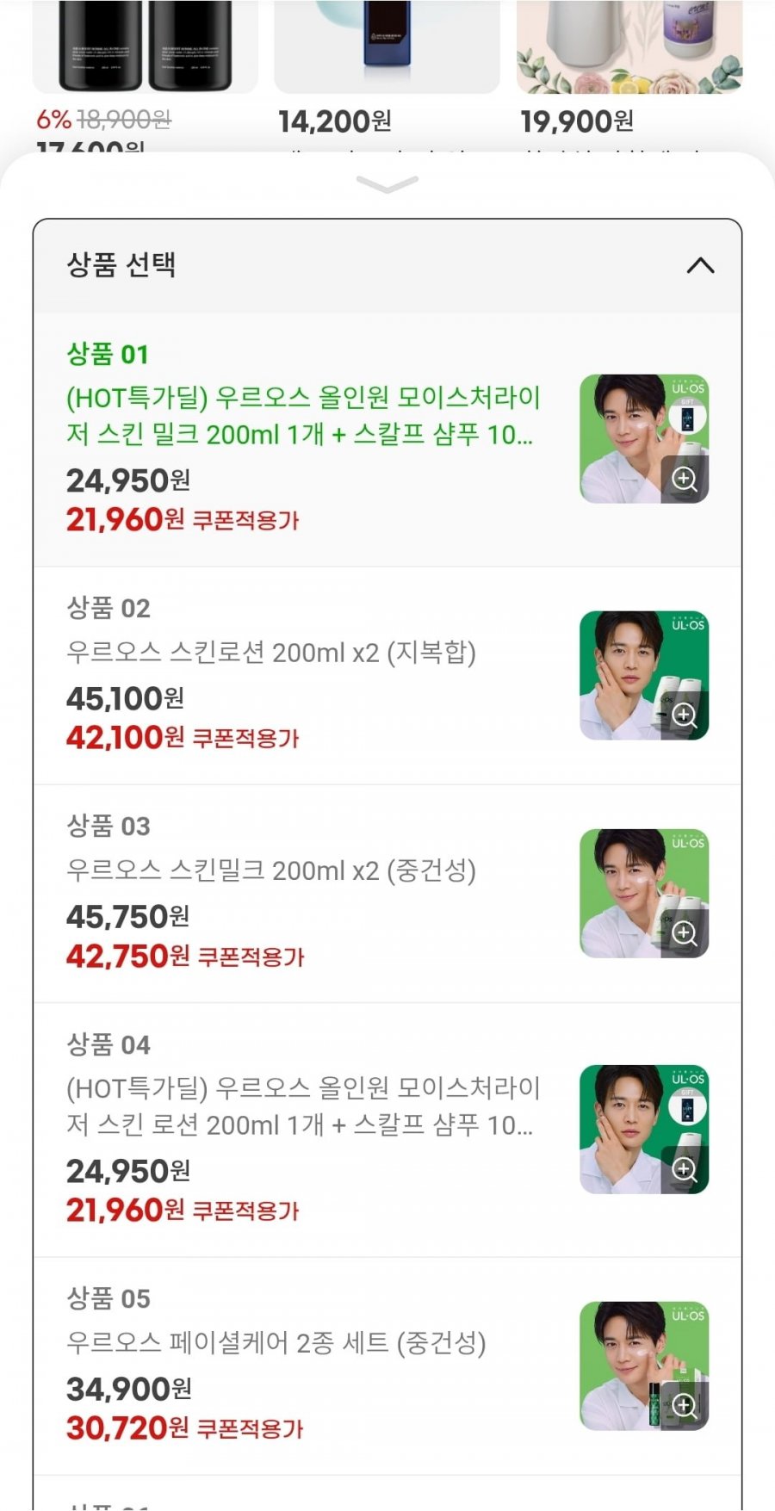
Task: Collapse the 상품 선택 dropdown chevron
Action: pos(700,265)
